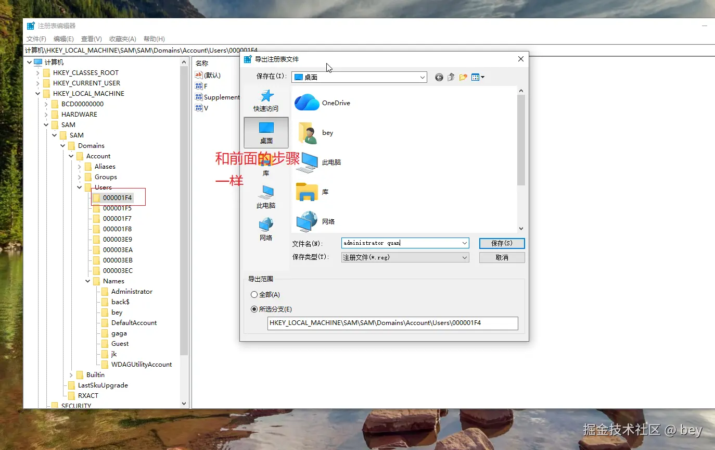Close the export registry file dialog
The width and height of the screenshot is (715, 450).
click(x=521, y=59)
